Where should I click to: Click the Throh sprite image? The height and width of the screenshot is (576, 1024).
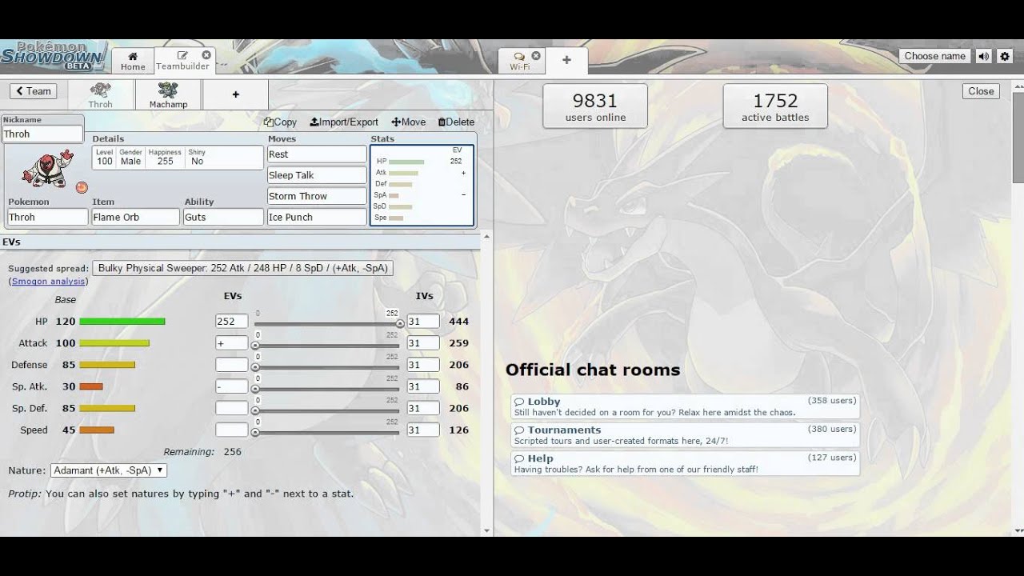46,168
